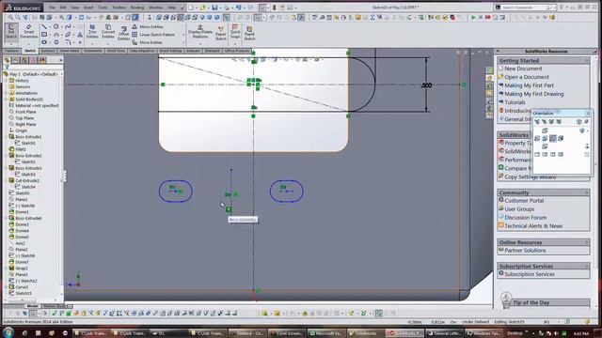Click the Exit Sketch button

[11, 31]
